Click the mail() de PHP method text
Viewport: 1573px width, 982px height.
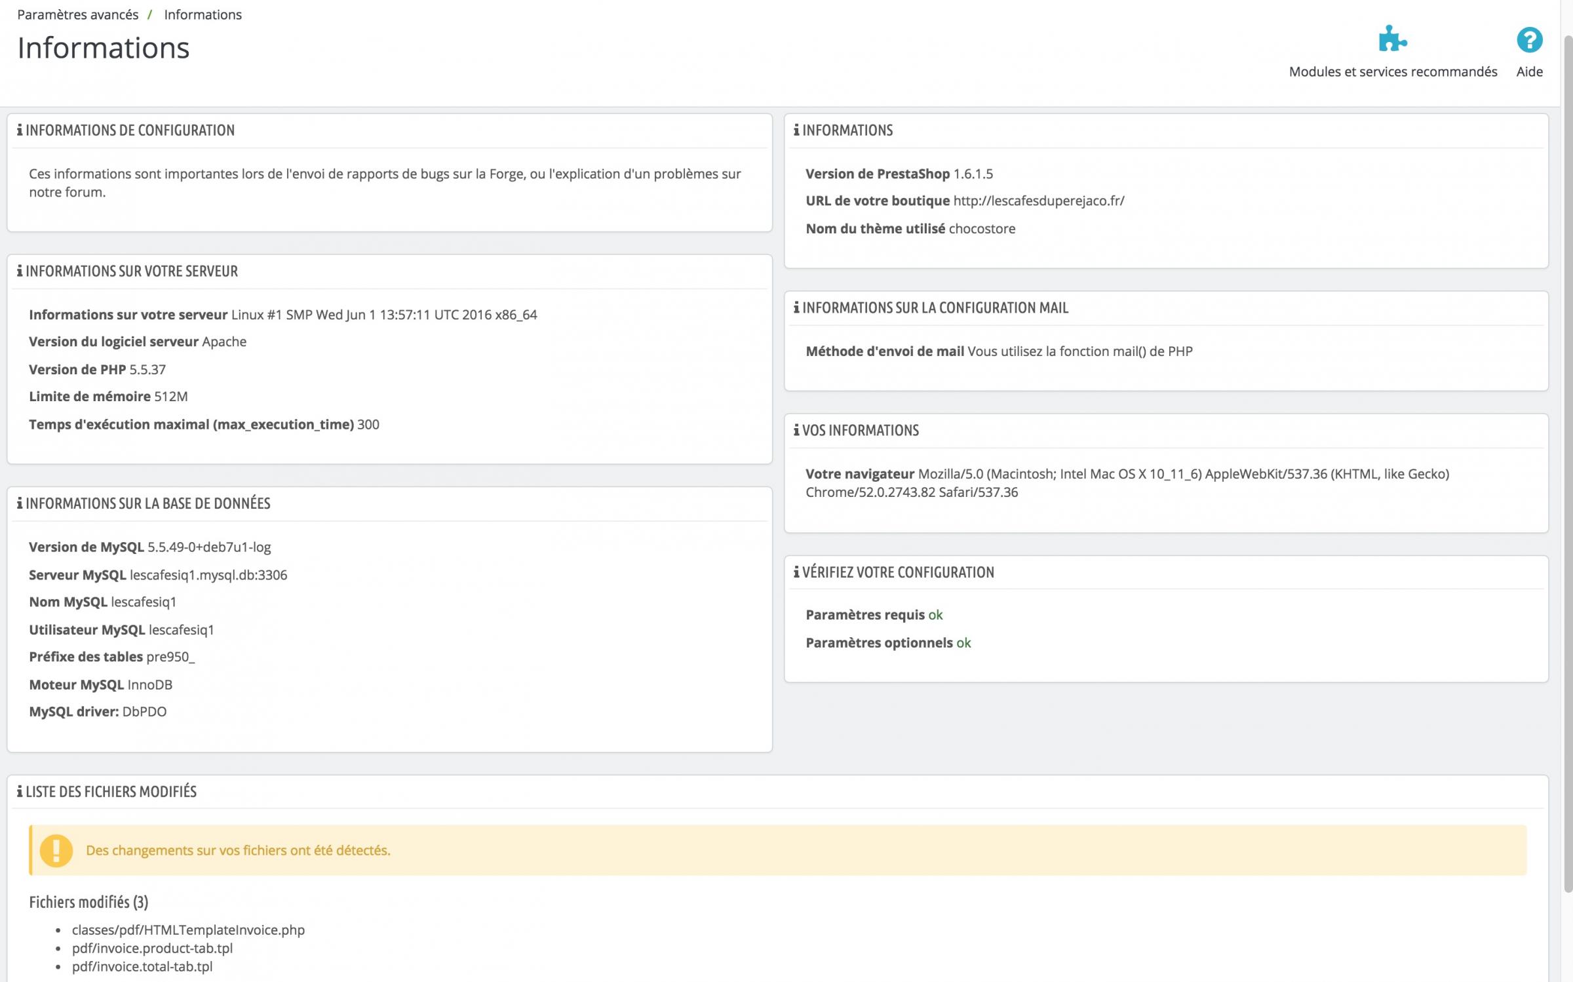coord(1080,351)
